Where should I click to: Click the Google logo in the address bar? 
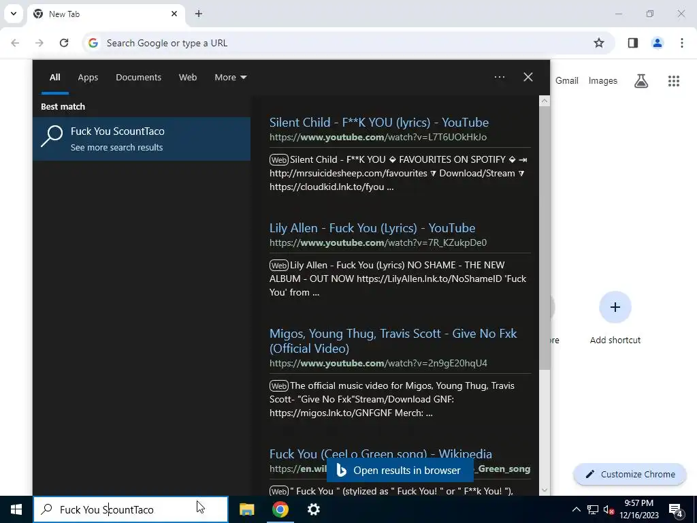(x=93, y=43)
